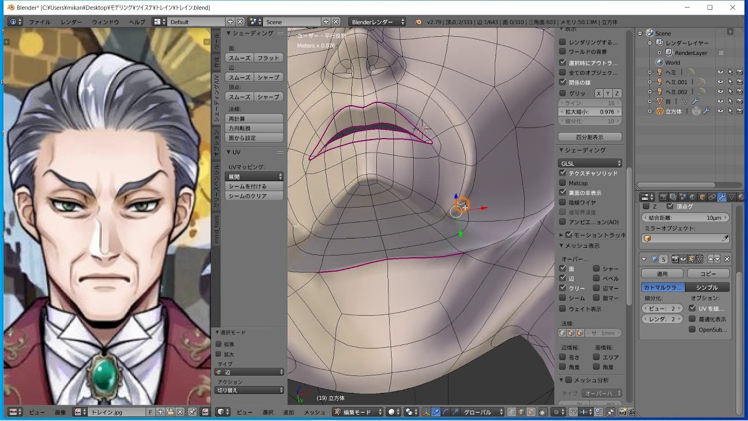Click Blender logo icon in info header
Viewport: 748px width, 421px height.
click(418, 22)
